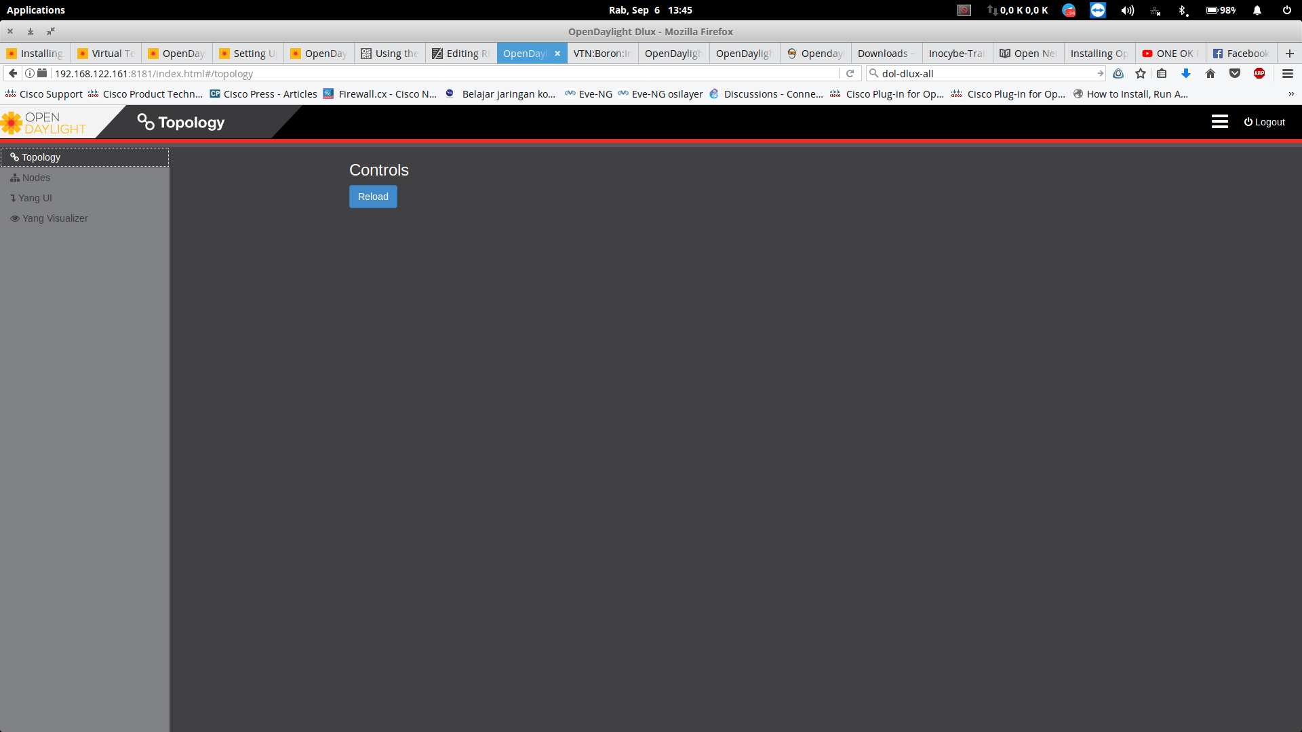Image resolution: width=1302 pixels, height=732 pixels.
Task: Select Topology in the left sidebar
Action: 41,157
